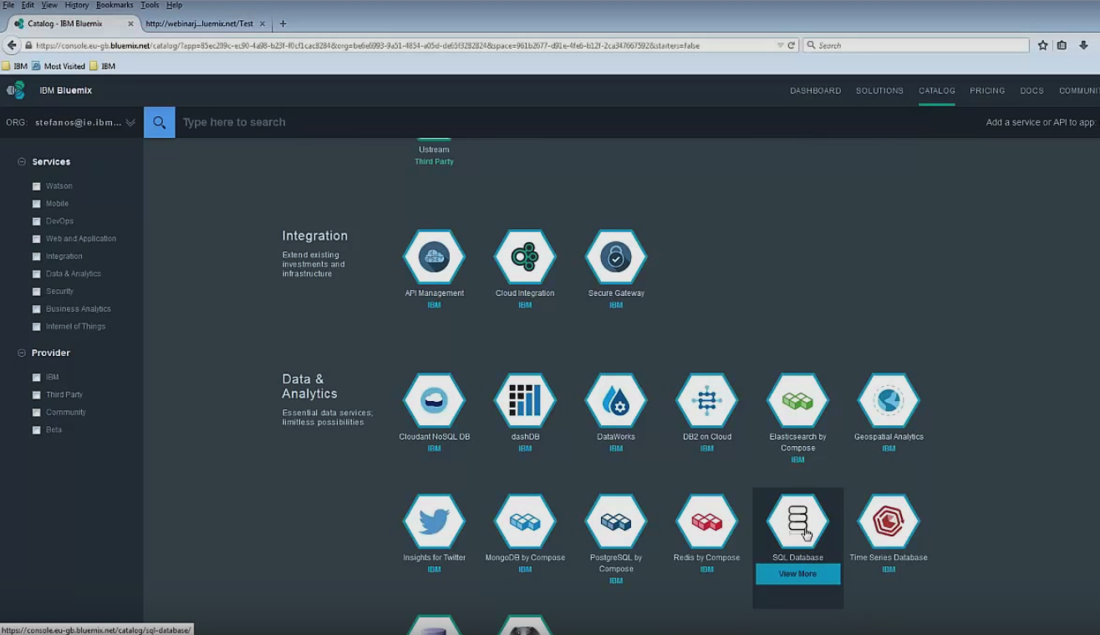Image resolution: width=1100 pixels, height=635 pixels.
Task: Select the dashDB service icon
Action: click(525, 401)
